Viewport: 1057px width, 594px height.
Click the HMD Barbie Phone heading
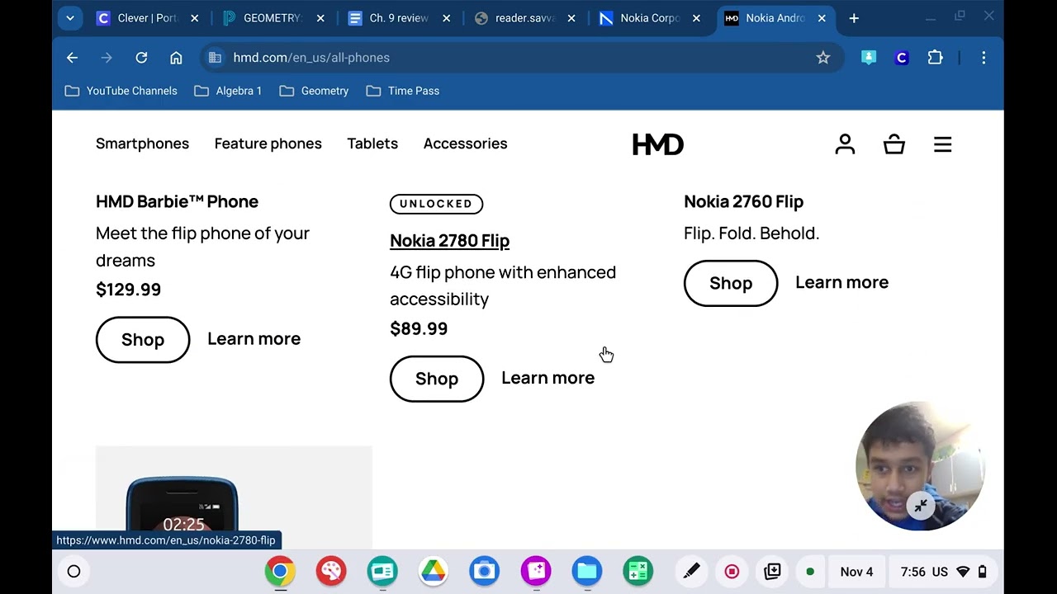click(x=177, y=201)
